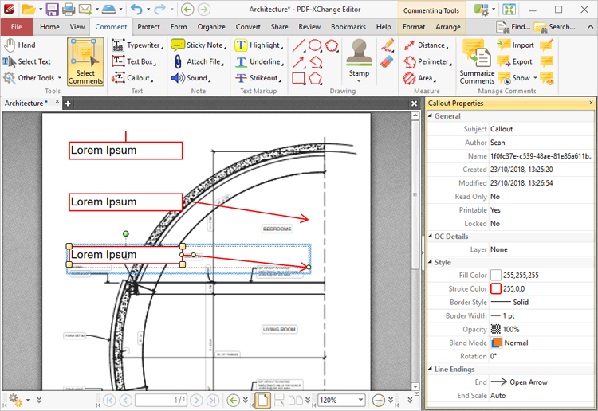
Task: Click the Fill Color swatch
Action: coord(495,275)
